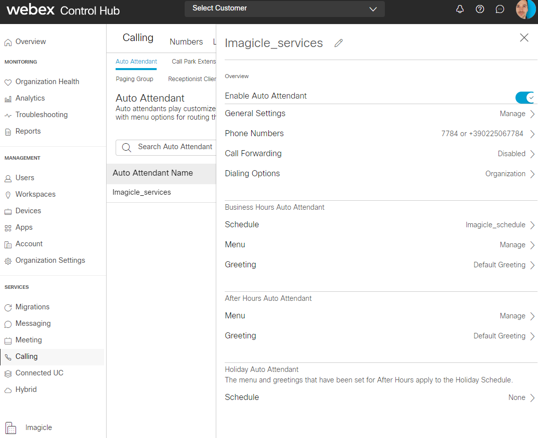Open the help question mark icon

click(480, 10)
